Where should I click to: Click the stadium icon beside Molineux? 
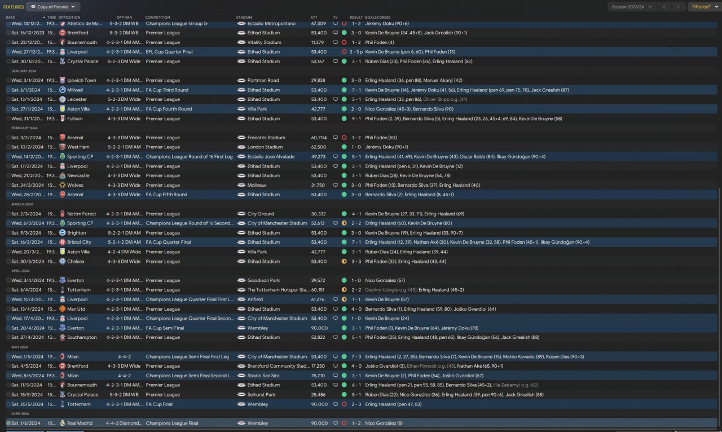point(241,185)
